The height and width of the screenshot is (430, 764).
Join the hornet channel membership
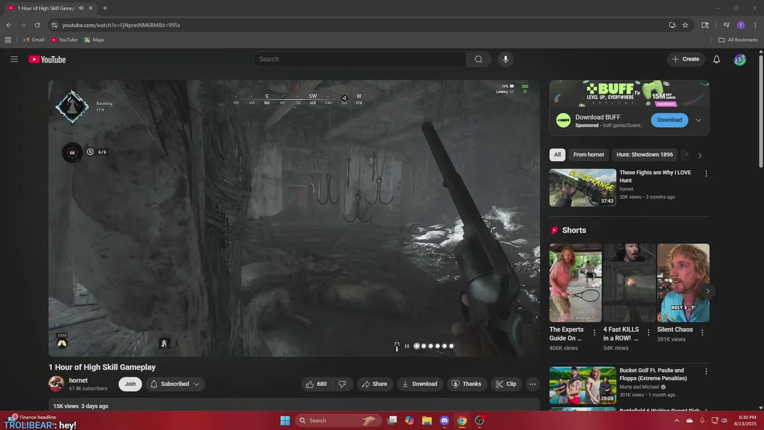click(x=130, y=384)
